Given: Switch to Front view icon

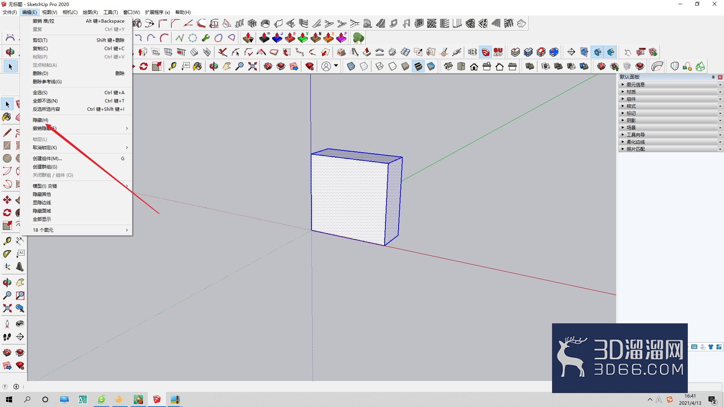Looking at the screenshot, I should (474, 67).
